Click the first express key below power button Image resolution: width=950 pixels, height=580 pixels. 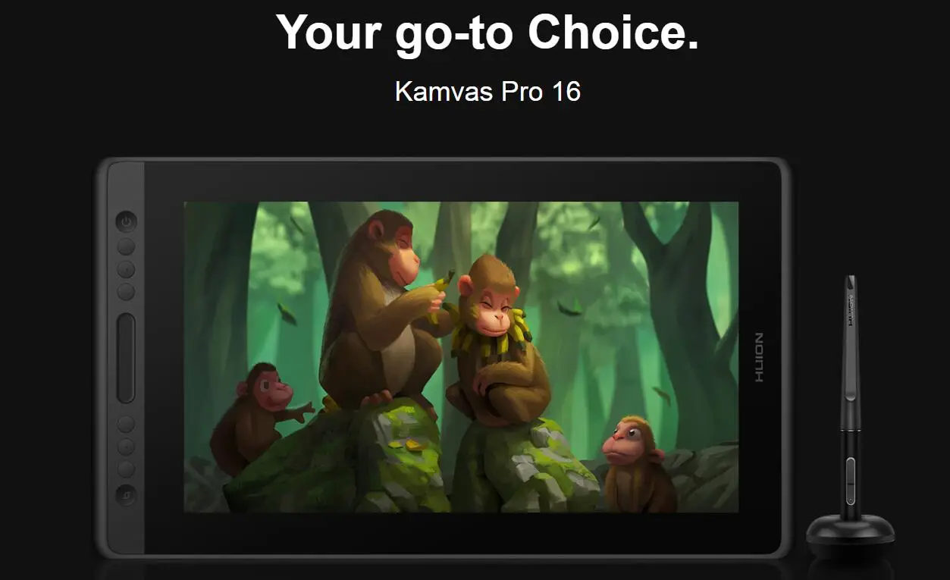126,246
